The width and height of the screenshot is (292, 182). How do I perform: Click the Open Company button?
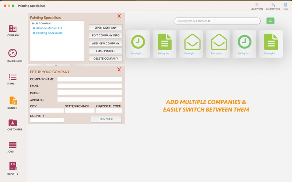click(106, 28)
